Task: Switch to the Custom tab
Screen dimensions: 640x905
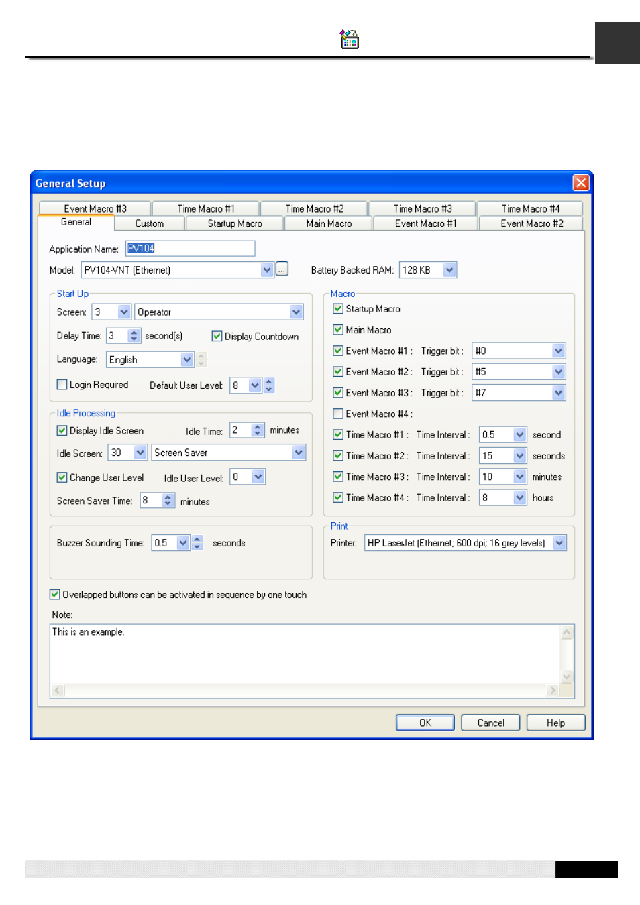Action: (x=149, y=223)
